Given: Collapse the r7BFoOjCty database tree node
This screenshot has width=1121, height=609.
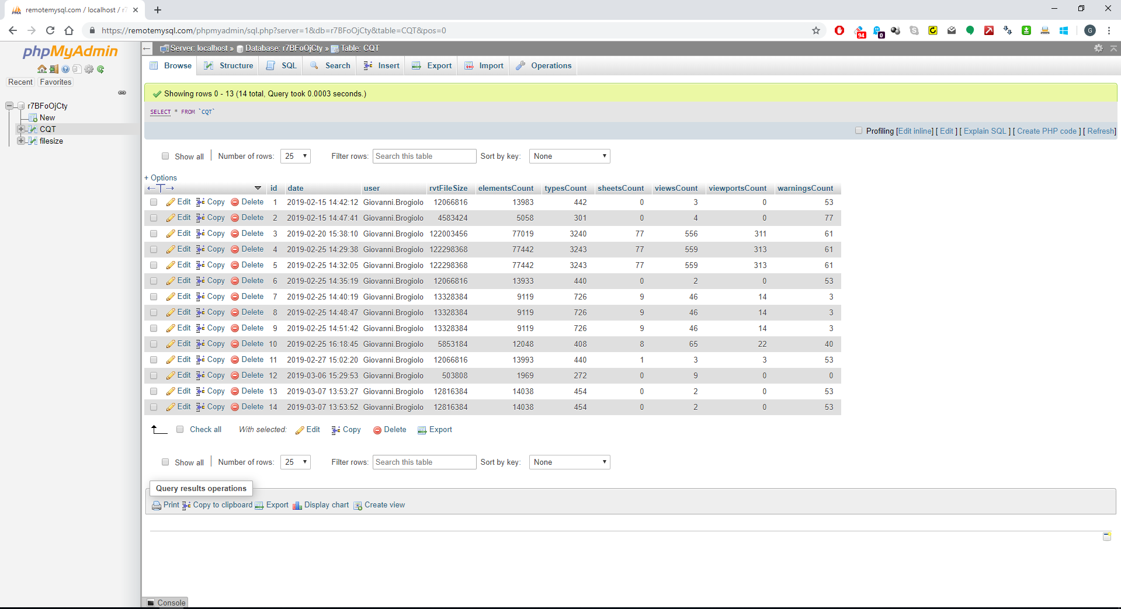Looking at the screenshot, I should pyautogui.click(x=9, y=106).
